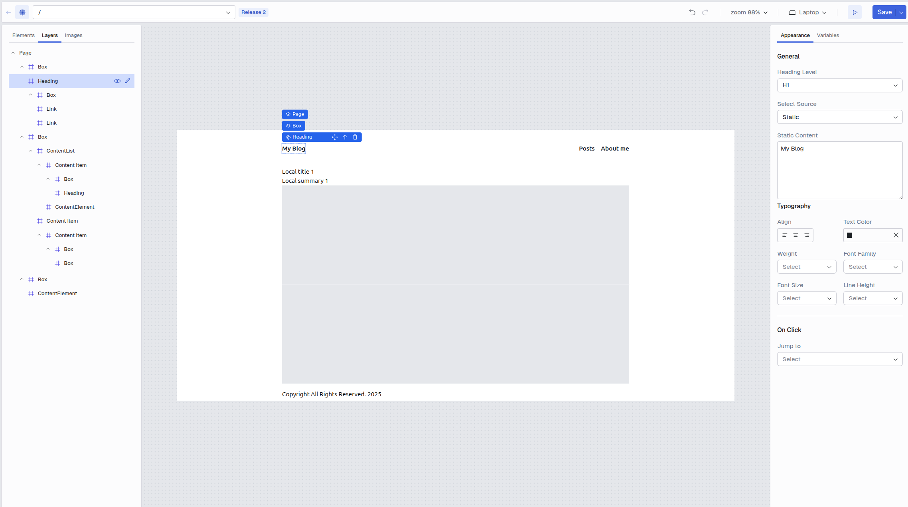The height and width of the screenshot is (507, 908).
Task: Click the Static Content text area
Action: pos(839,170)
